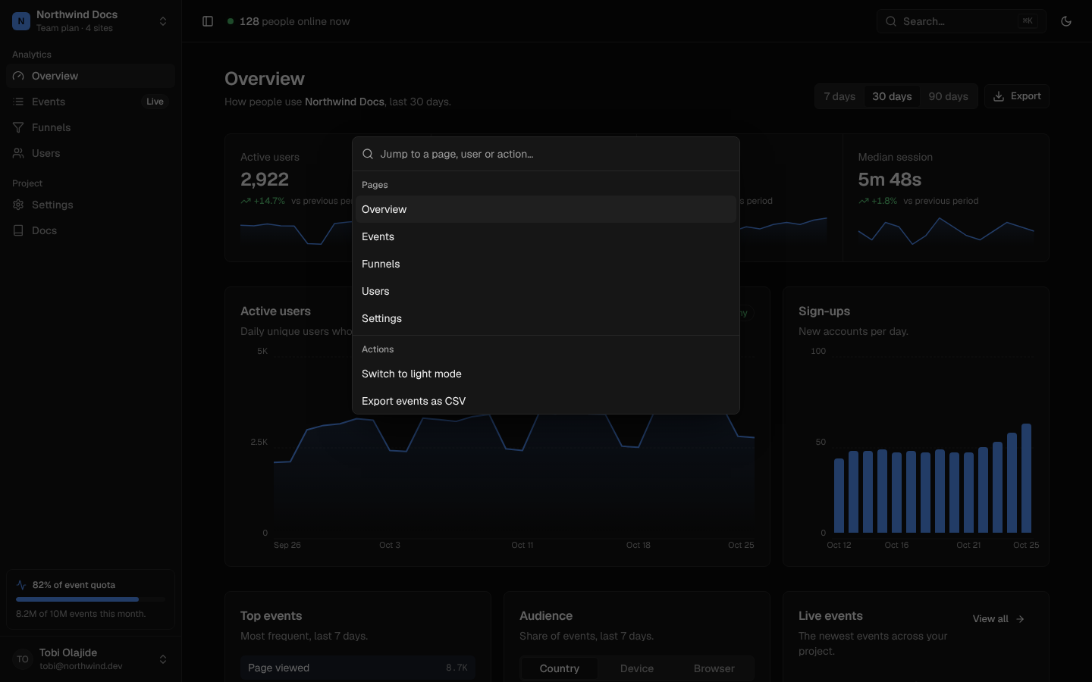This screenshot has height=682, width=1092.
Task: Click the Settings gear icon in sidebar
Action: 18,205
